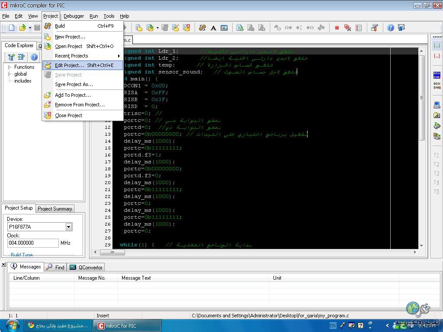Click the green braces comment icon
443x332 pixels.
(x=437, y=45)
